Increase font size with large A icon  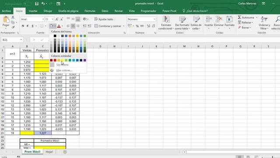pos(57,19)
